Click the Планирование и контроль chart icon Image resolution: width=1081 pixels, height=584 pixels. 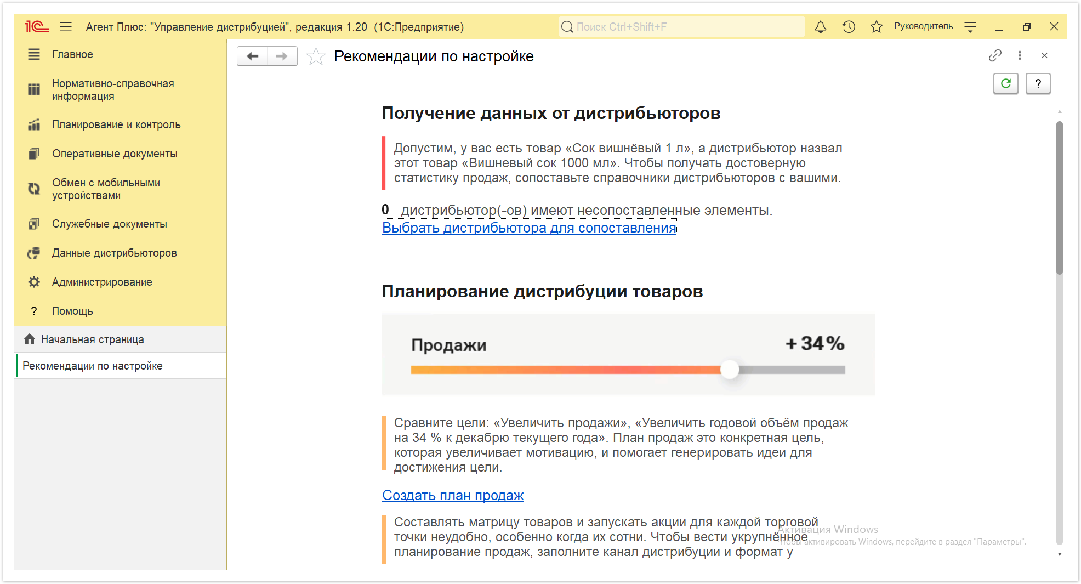tap(34, 124)
